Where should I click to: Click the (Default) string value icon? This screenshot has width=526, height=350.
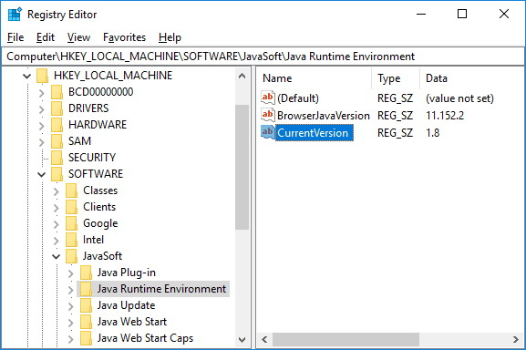click(x=268, y=98)
